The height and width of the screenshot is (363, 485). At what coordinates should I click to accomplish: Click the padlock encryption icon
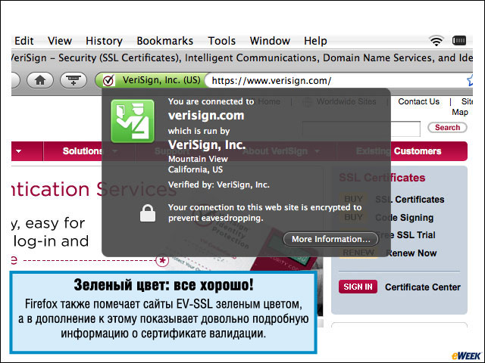148,213
